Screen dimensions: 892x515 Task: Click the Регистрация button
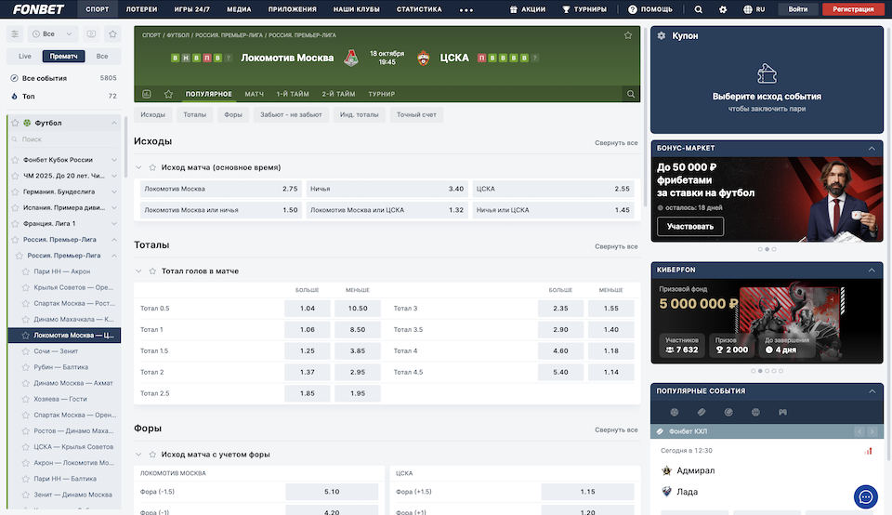pyautogui.click(x=853, y=9)
